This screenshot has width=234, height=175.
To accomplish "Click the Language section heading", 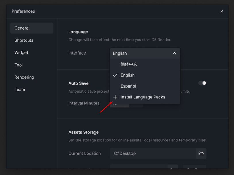I will (78, 32).
